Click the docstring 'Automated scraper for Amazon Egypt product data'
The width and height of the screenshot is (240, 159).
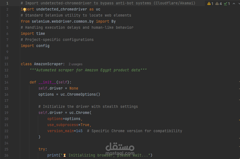(x=88, y=70)
